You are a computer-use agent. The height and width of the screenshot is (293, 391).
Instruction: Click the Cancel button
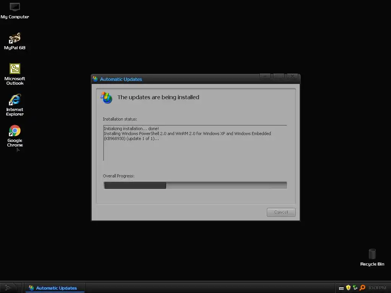click(x=281, y=212)
